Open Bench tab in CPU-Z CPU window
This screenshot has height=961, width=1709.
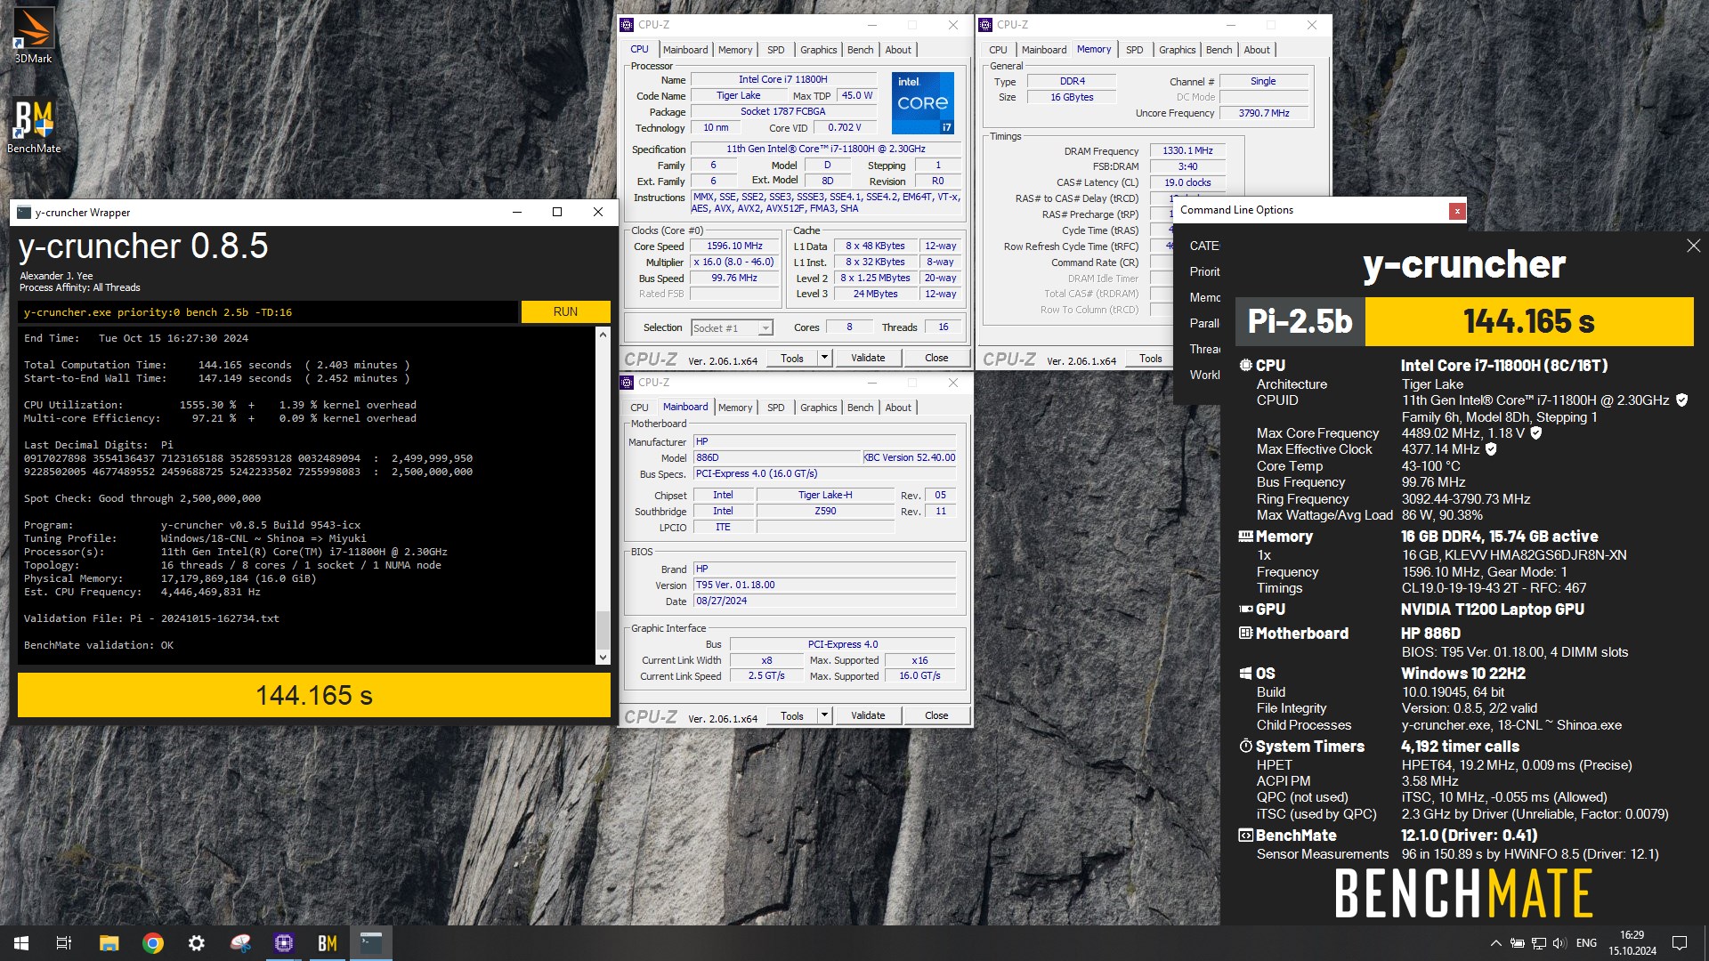[x=860, y=50]
